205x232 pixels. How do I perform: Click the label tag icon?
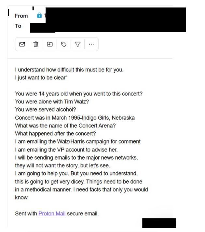coord(63,44)
